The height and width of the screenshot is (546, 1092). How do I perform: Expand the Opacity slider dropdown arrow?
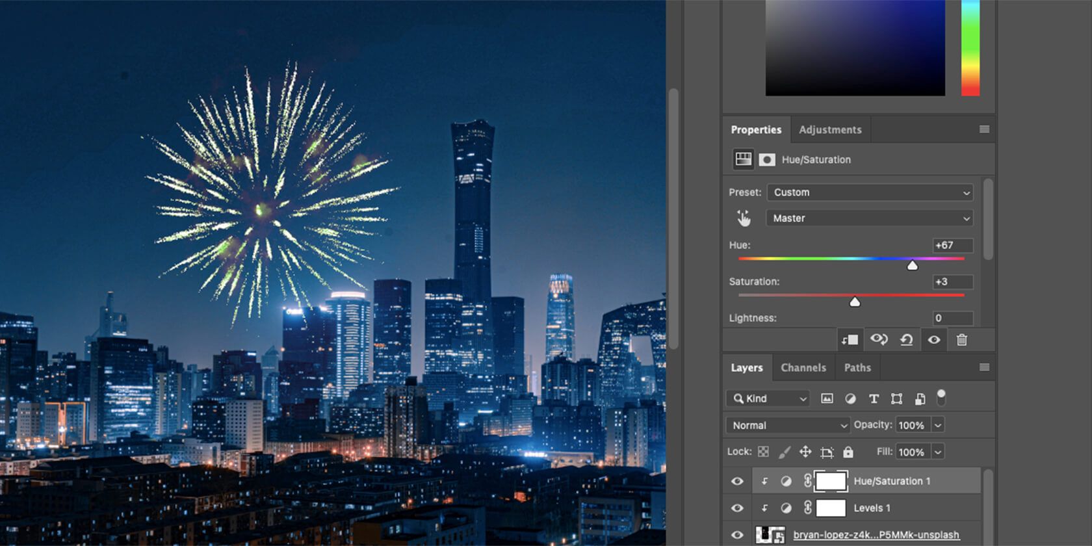click(938, 425)
